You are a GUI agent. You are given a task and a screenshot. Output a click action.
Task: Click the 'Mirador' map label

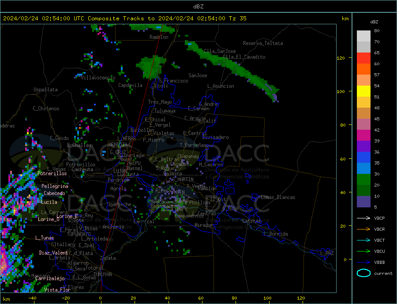[x=203, y=225]
